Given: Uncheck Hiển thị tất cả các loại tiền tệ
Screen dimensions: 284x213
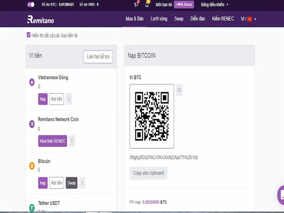Looking at the screenshot, I should point(28,35).
